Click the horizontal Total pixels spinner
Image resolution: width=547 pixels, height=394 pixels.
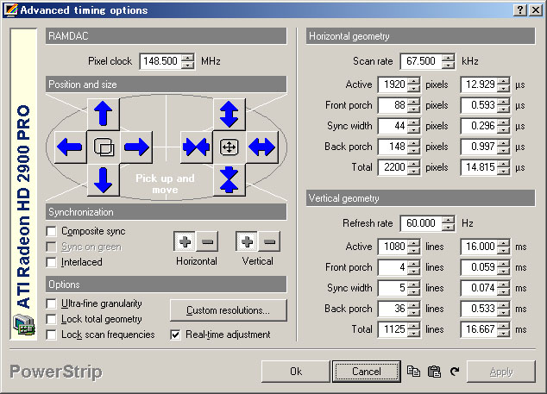coord(413,167)
